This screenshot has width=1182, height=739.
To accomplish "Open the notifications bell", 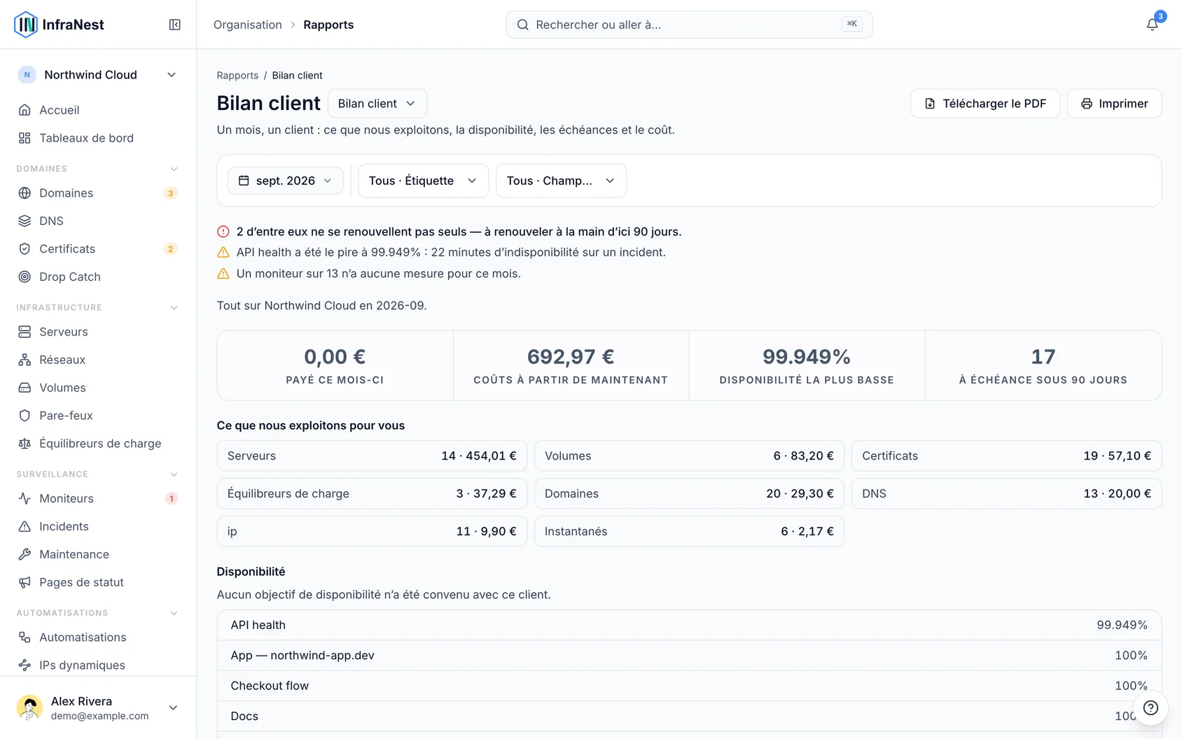I will coord(1152,25).
